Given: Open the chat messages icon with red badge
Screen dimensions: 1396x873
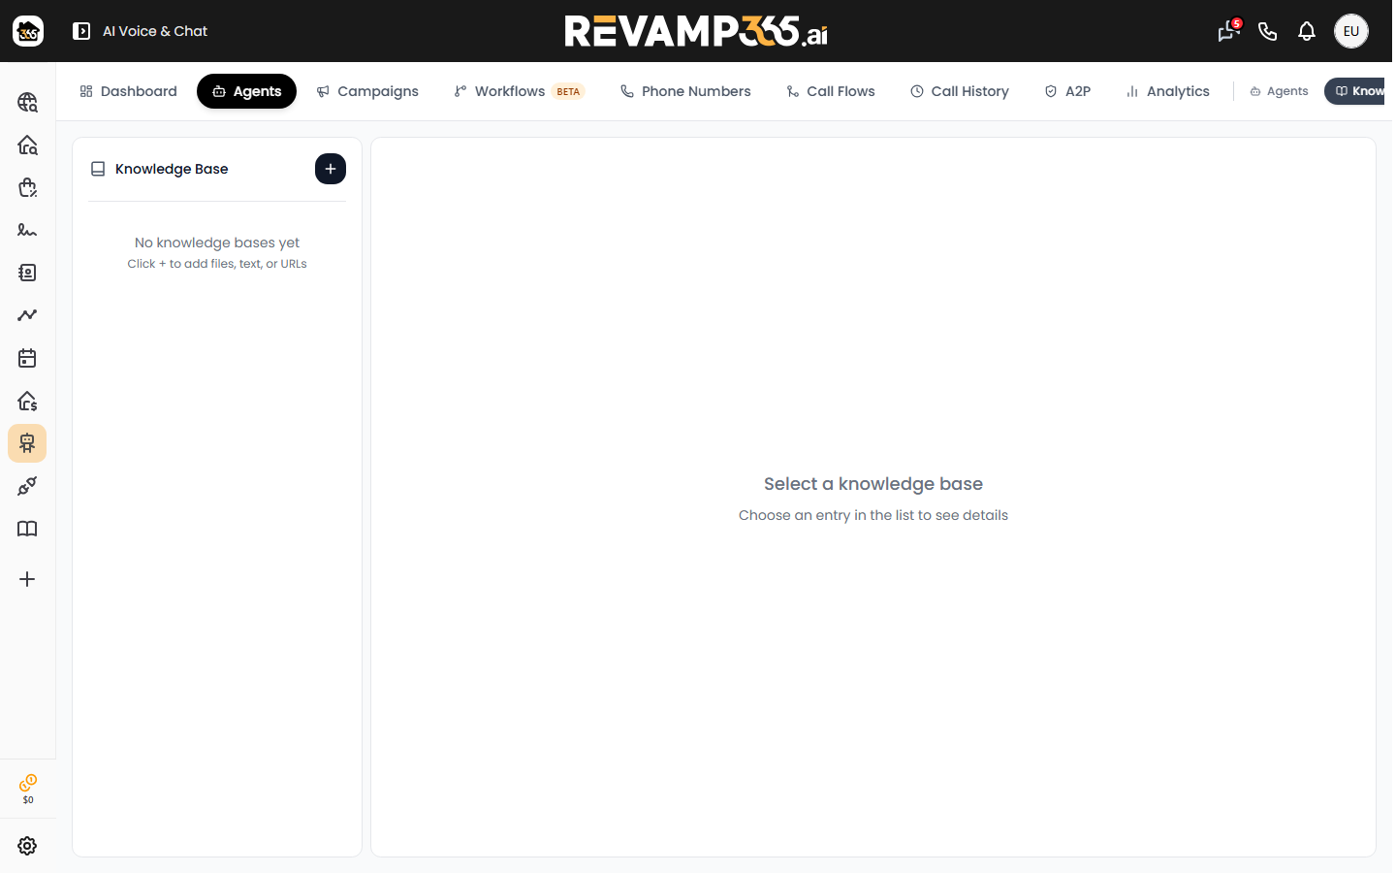Looking at the screenshot, I should pos(1228,31).
